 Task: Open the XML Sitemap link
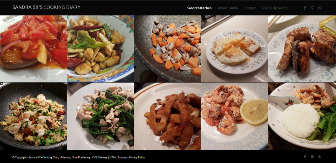pyautogui.click(x=99, y=157)
